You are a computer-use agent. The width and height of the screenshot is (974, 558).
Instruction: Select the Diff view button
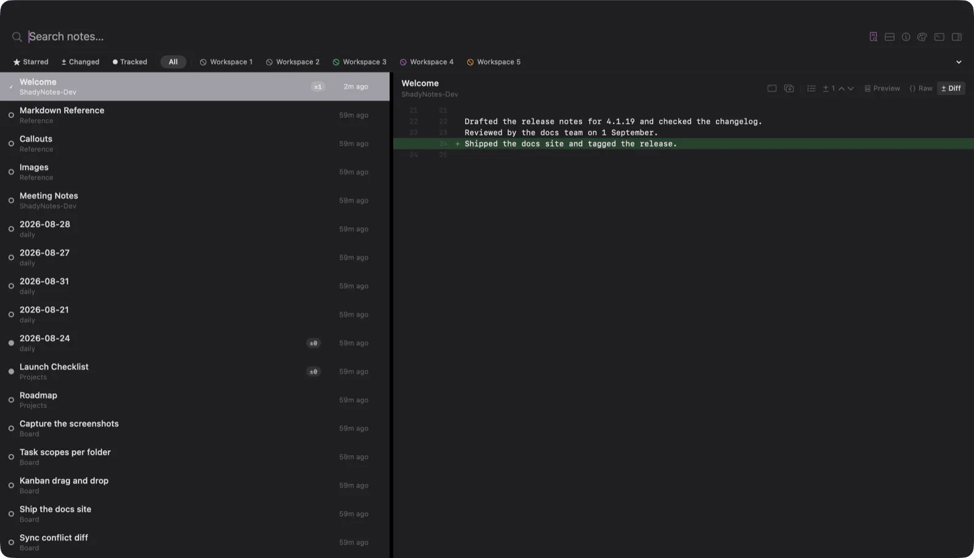tap(951, 88)
